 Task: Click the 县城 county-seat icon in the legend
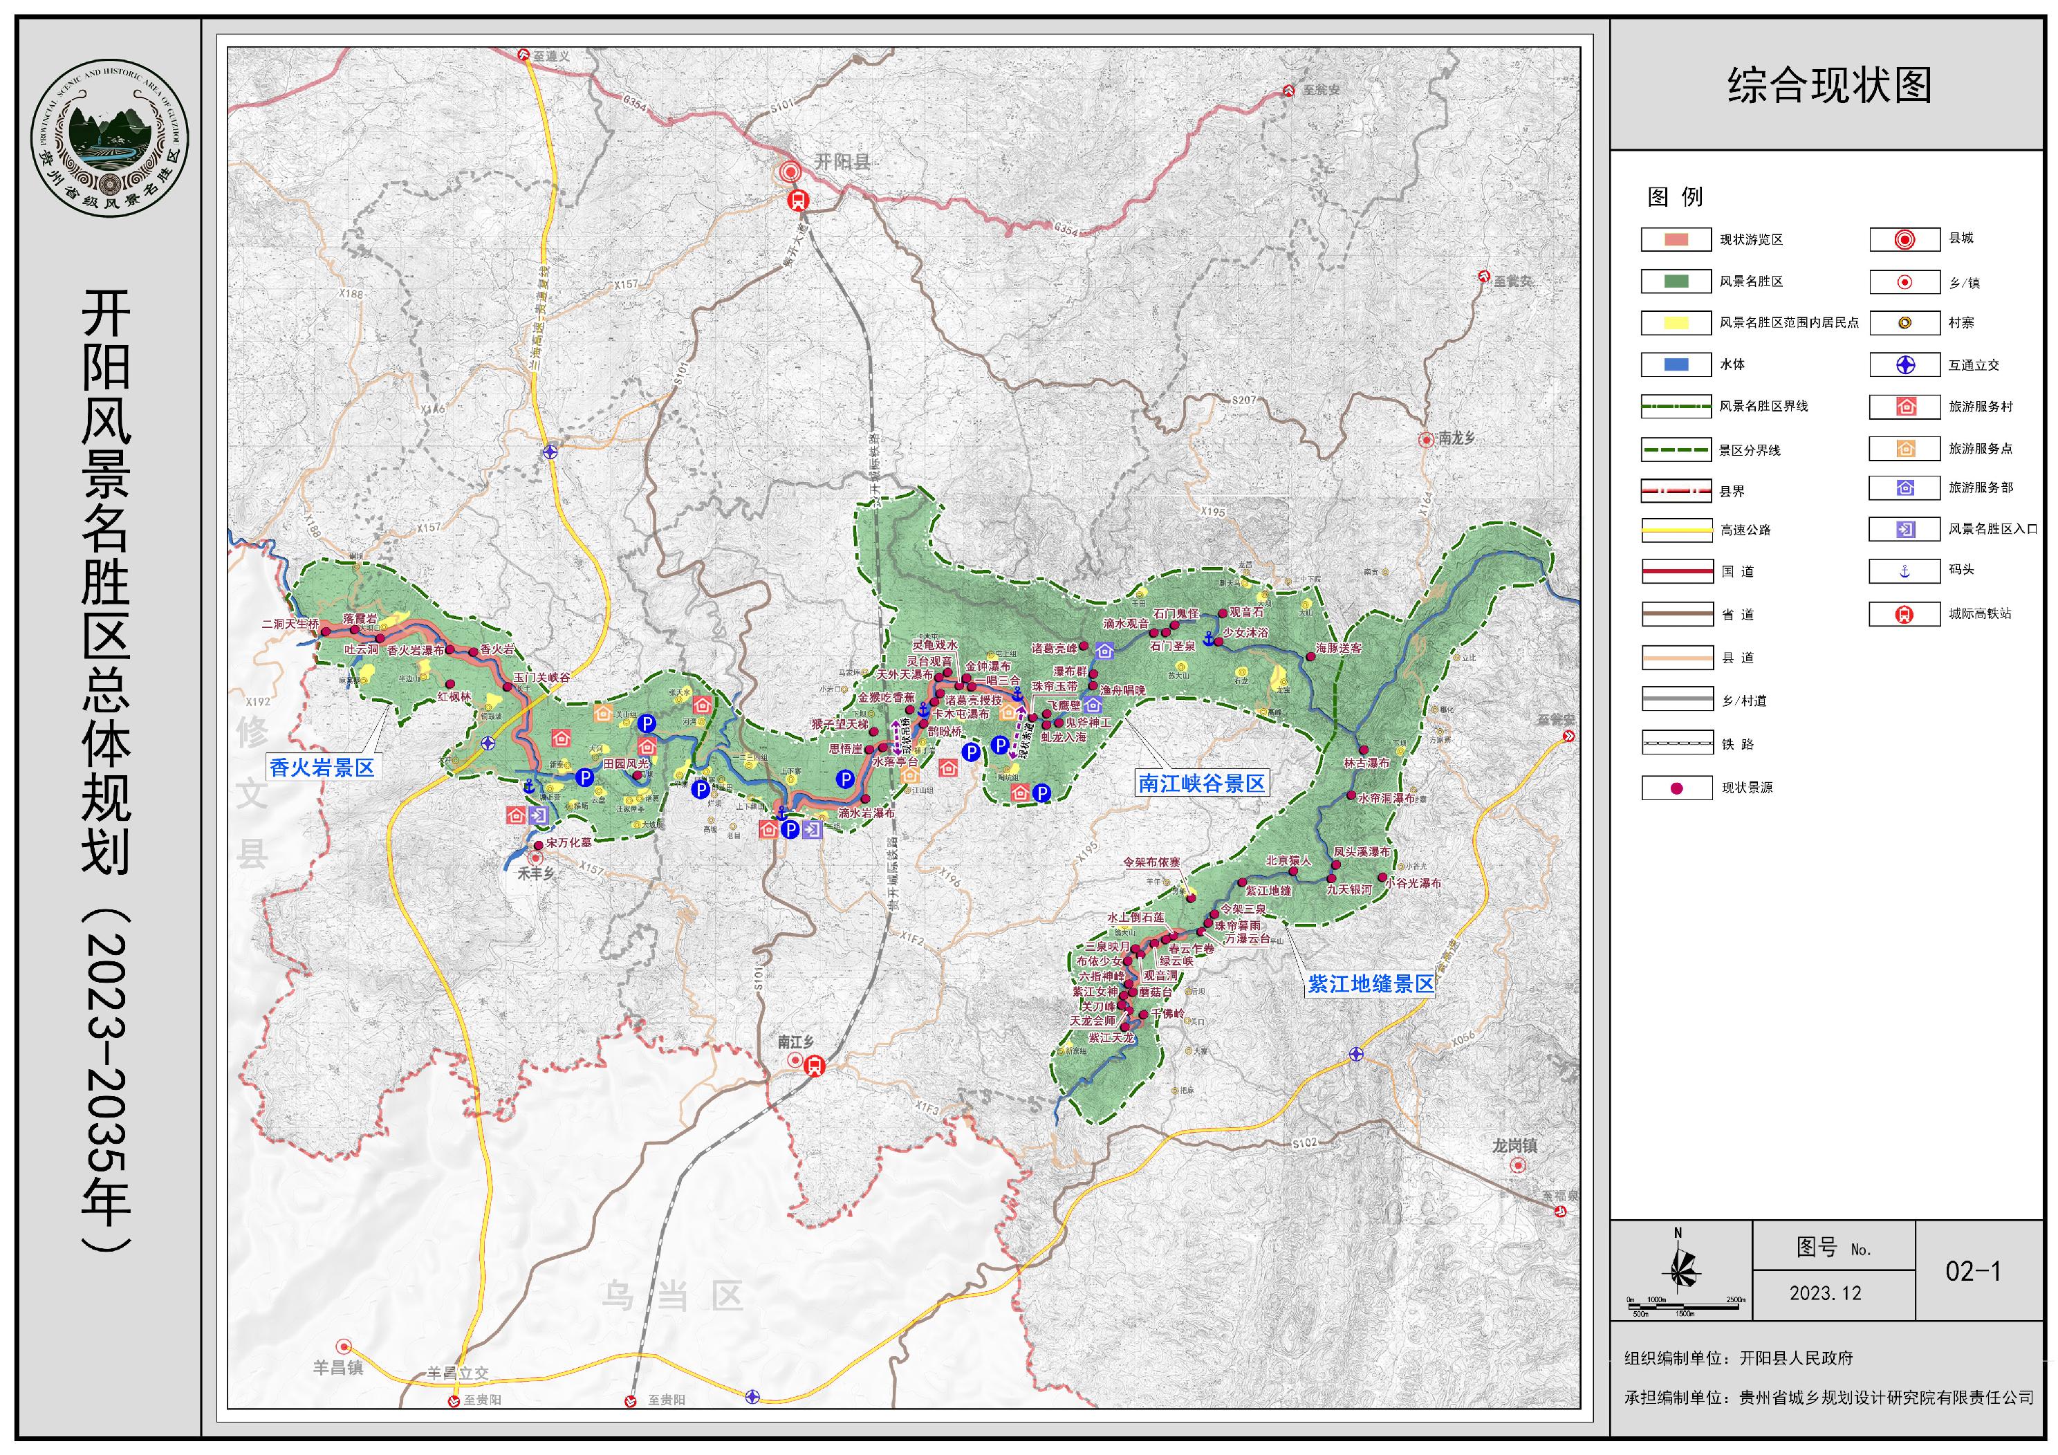pos(1904,239)
